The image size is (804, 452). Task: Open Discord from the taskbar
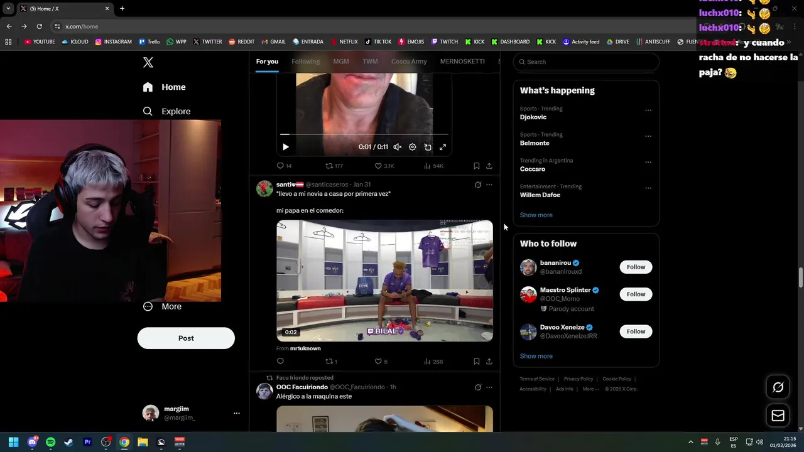point(32,442)
